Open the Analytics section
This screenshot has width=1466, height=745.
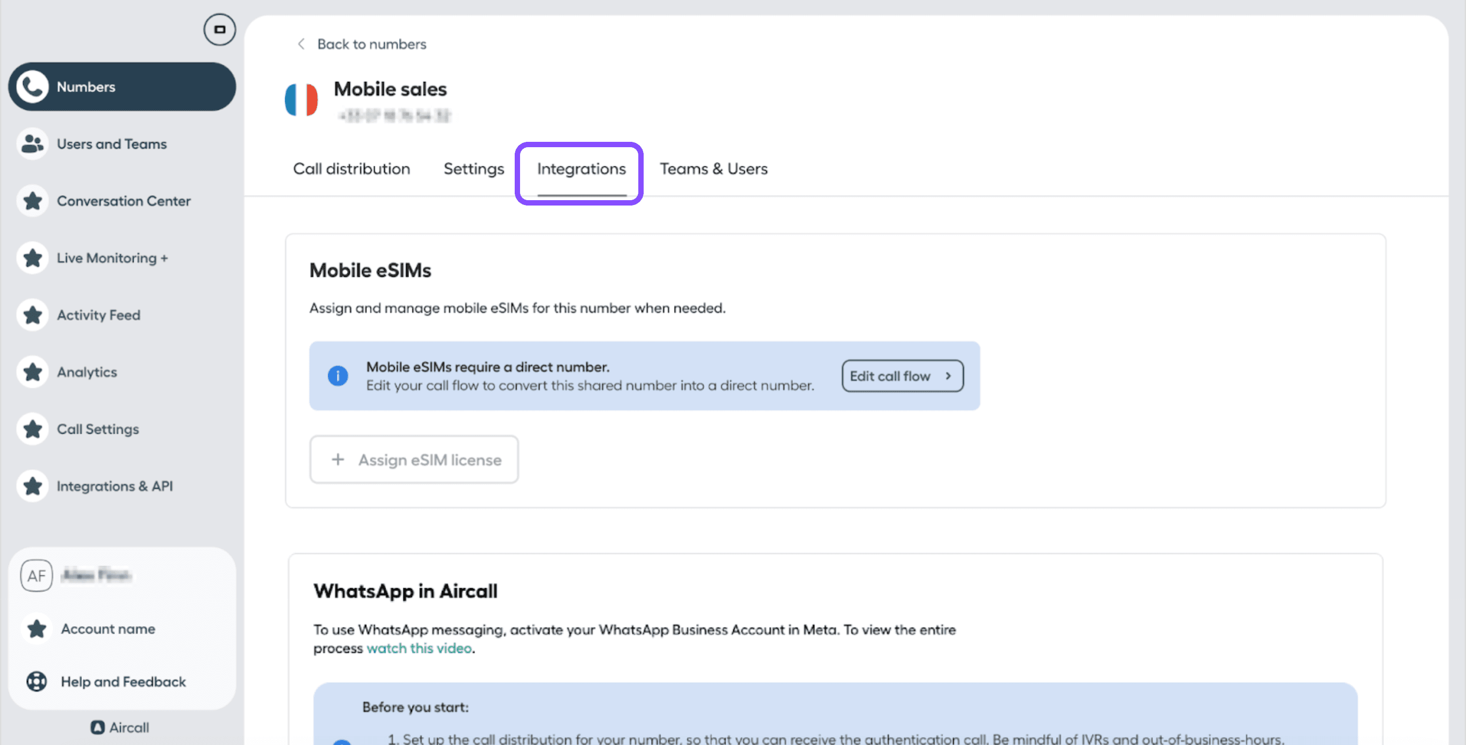(87, 372)
